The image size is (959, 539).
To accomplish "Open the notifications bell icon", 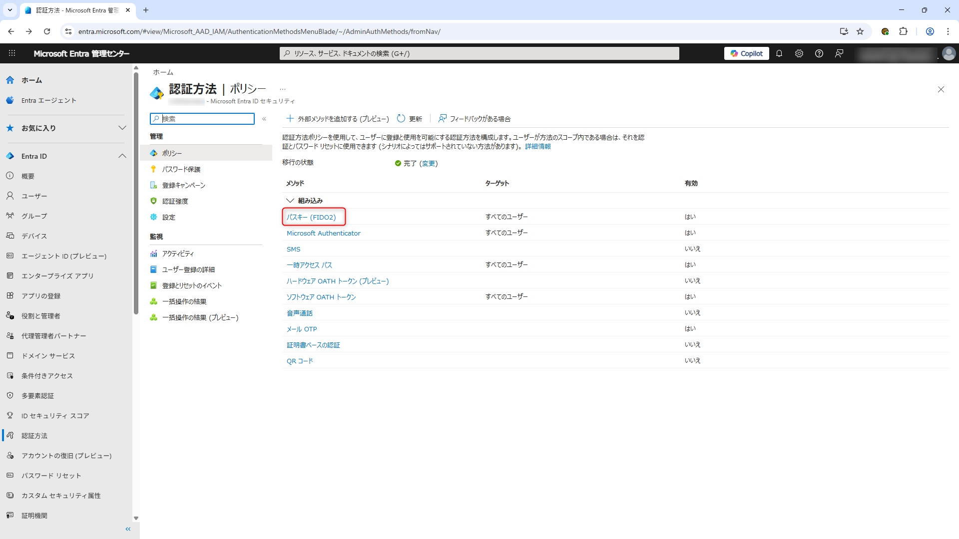I will tap(779, 53).
